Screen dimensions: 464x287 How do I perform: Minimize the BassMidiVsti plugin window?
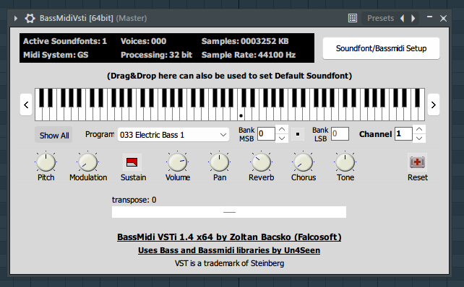coord(429,17)
